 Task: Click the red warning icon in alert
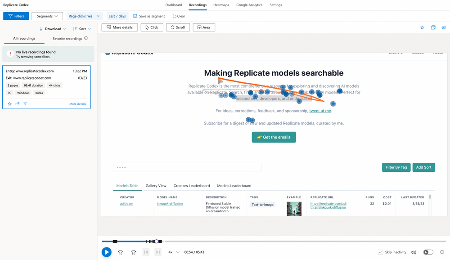tap(10, 54)
